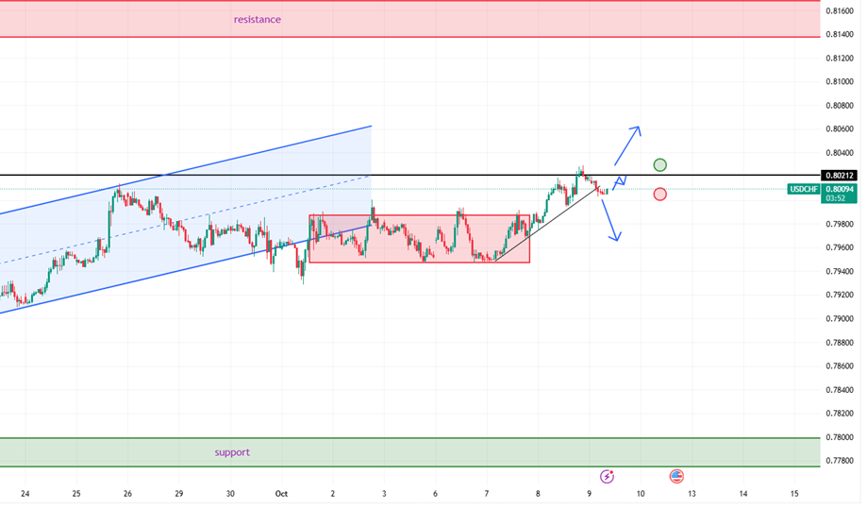Viewport: 867px width, 509px height.
Task: Click the 'support' text label
Action: tap(232, 452)
